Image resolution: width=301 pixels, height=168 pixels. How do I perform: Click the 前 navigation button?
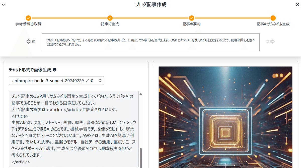pyautogui.click(x=31, y=42)
